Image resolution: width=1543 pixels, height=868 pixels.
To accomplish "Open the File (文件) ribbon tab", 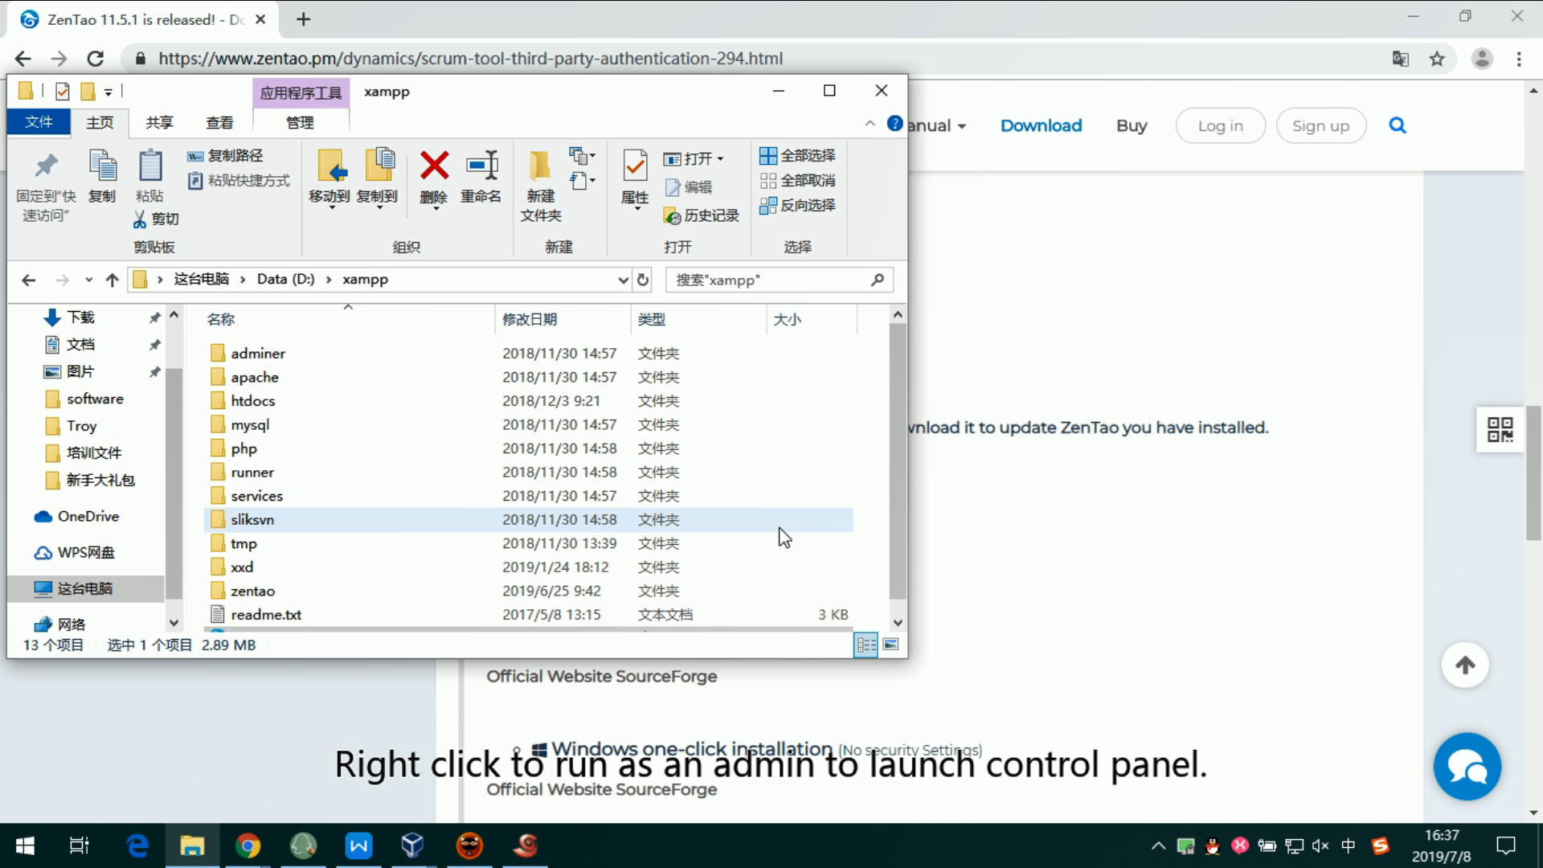I will point(39,122).
